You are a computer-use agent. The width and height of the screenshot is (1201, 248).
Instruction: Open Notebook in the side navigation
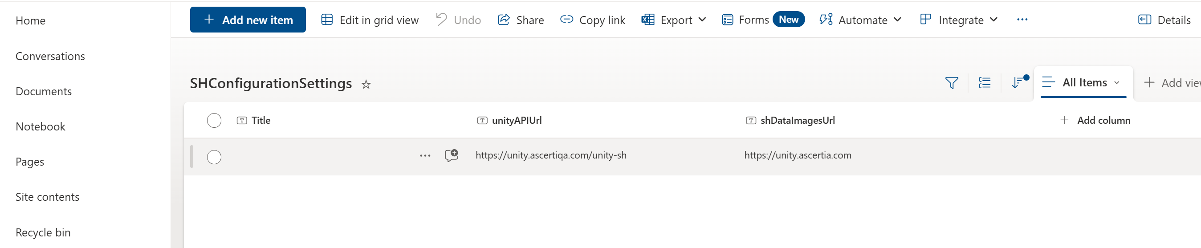40,126
